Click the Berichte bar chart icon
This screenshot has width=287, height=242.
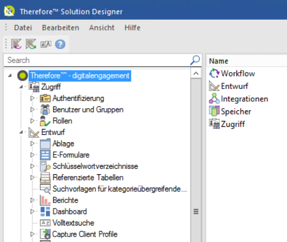(x=45, y=200)
